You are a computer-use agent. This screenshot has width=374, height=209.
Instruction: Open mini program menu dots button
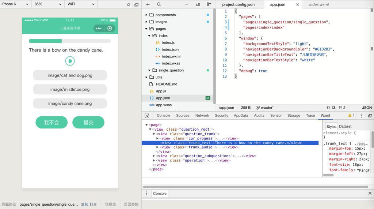pos(99,29)
